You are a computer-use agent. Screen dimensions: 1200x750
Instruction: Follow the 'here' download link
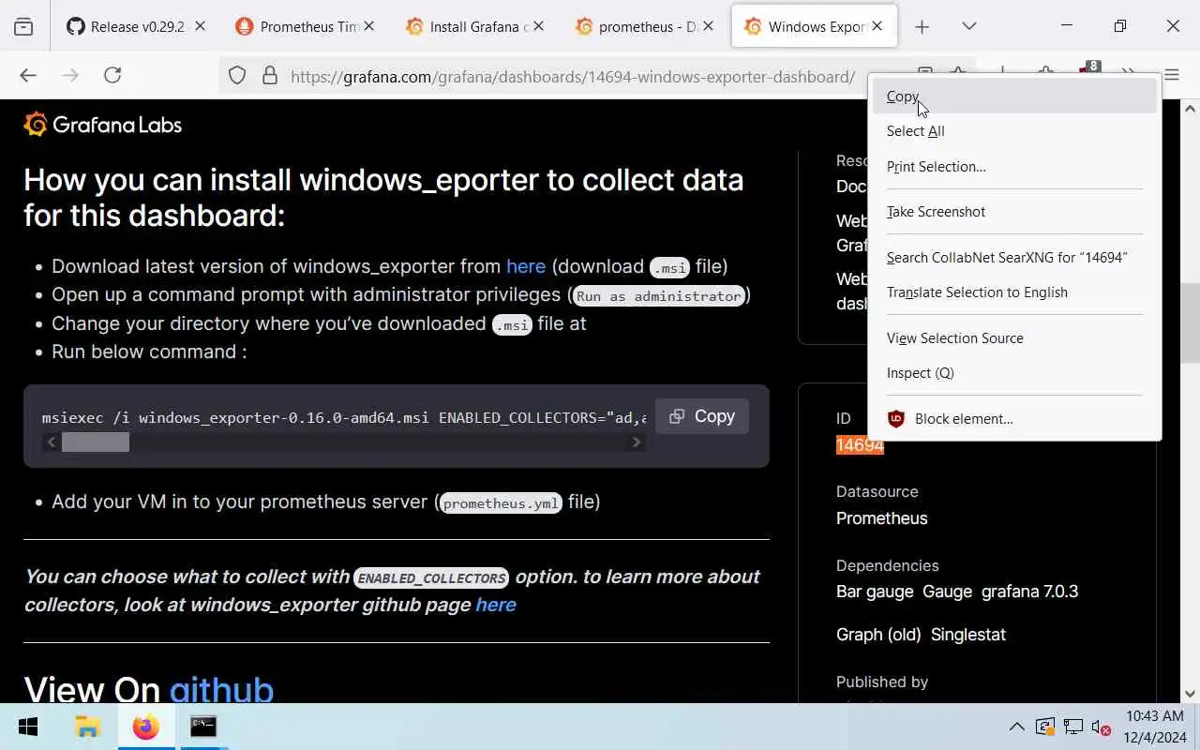tap(526, 266)
